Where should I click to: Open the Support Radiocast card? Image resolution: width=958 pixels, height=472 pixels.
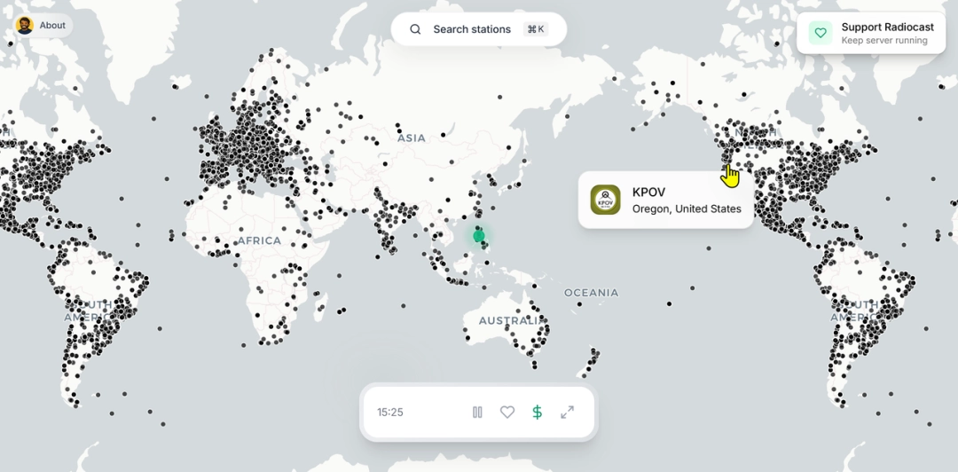coord(871,33)
